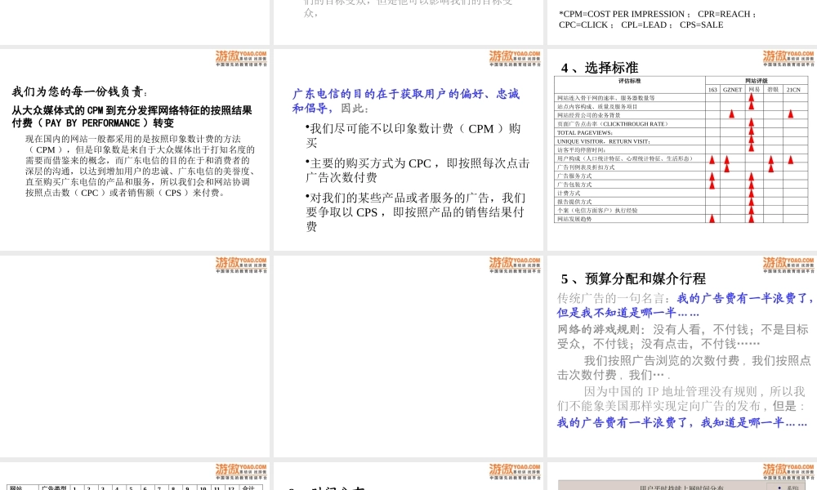The width and height of the screenshot is (817, 490).
Task: Select the slide starting 广东电信的目的在于获取用户的偏好
Action: [x=408, y=149]
